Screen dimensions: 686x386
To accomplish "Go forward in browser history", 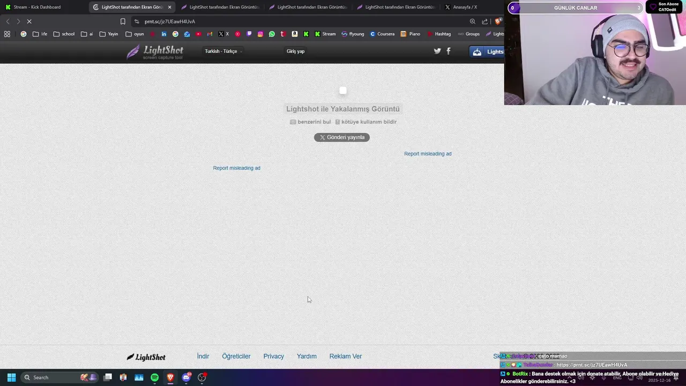I will click(18, 21).
